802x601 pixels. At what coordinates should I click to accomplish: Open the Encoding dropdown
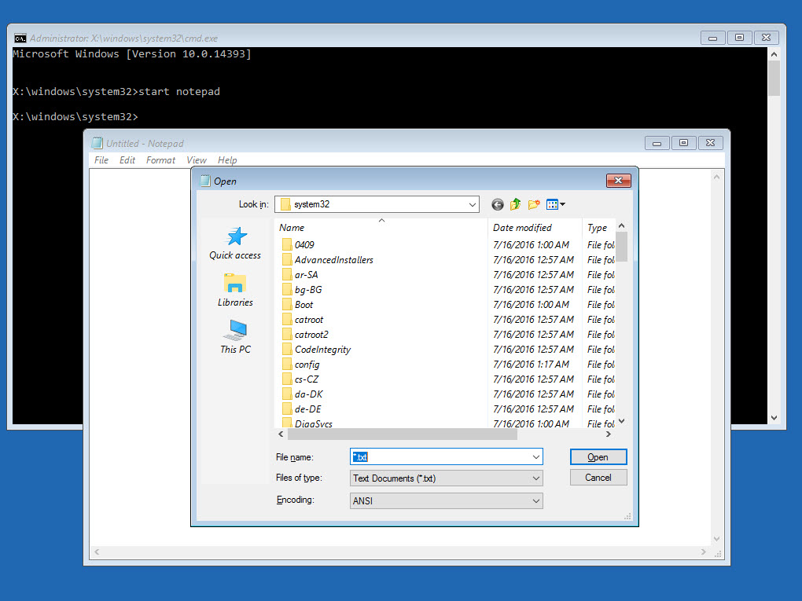[446, 501]
